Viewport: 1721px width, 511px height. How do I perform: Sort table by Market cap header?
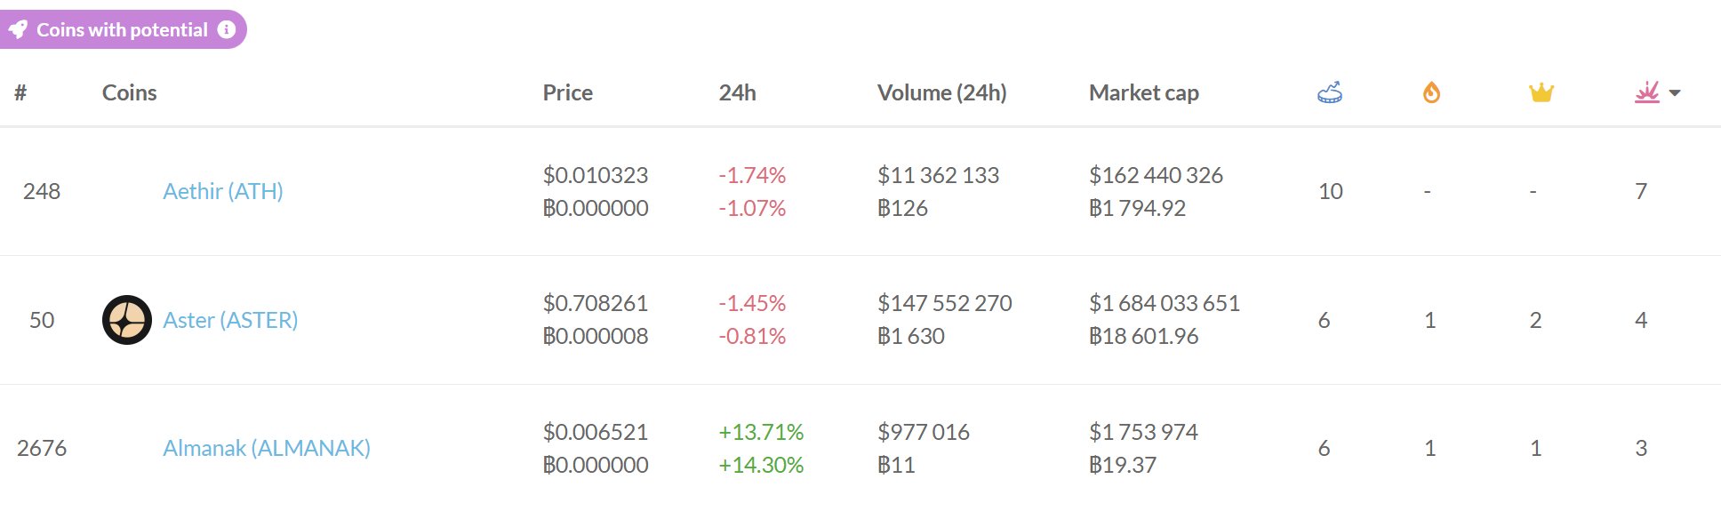click(x=1143, y=92)
